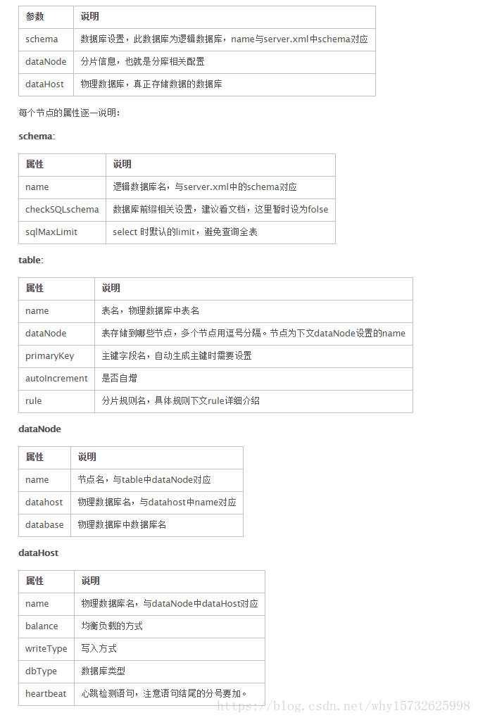This screenshot has height=720, width=478.
Task: Click 'name' cell beside '表名，物理数据库中表名'
Action: 56,311
